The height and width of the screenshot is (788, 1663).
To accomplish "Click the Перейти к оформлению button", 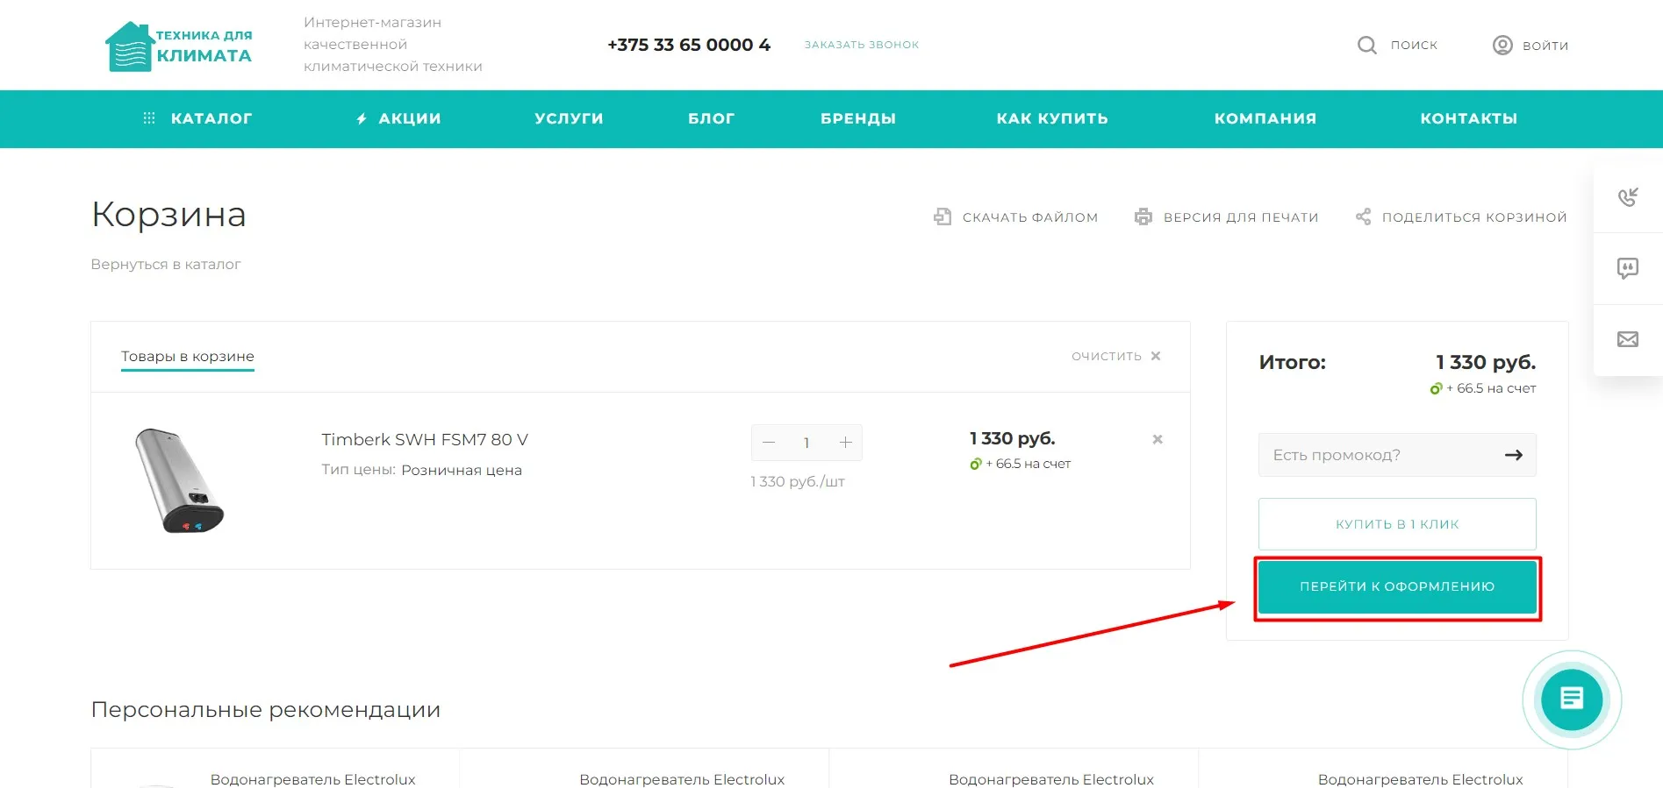I will pos(1396,586).
